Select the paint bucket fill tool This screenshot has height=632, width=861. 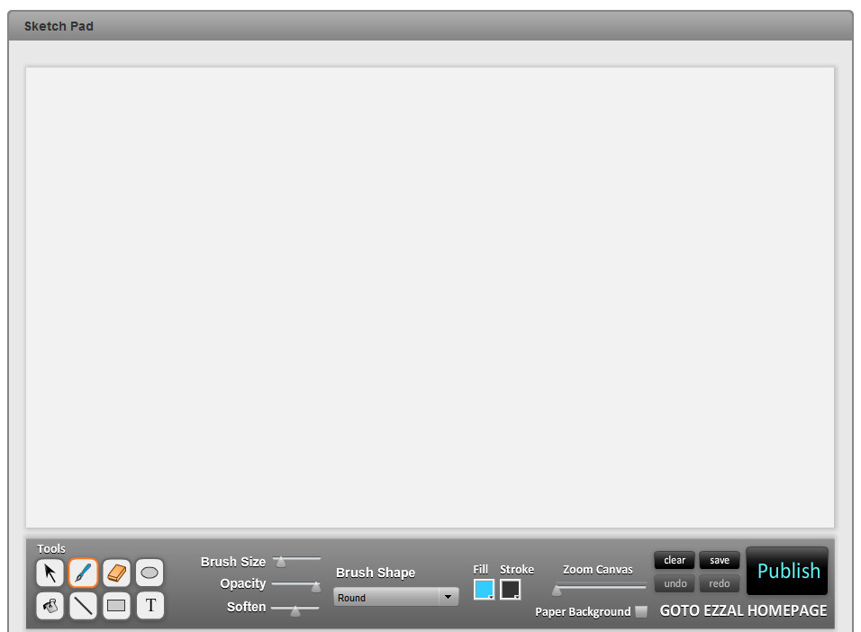(50, 606)
